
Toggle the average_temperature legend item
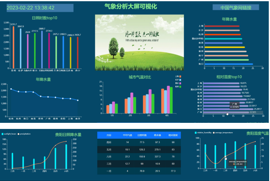[223, 133]
